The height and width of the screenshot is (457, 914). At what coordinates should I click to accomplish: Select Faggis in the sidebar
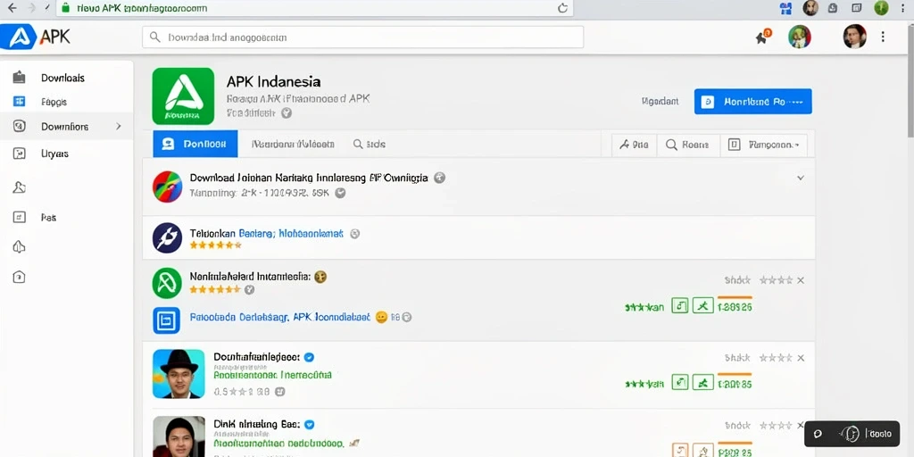[x=54, y=102]
